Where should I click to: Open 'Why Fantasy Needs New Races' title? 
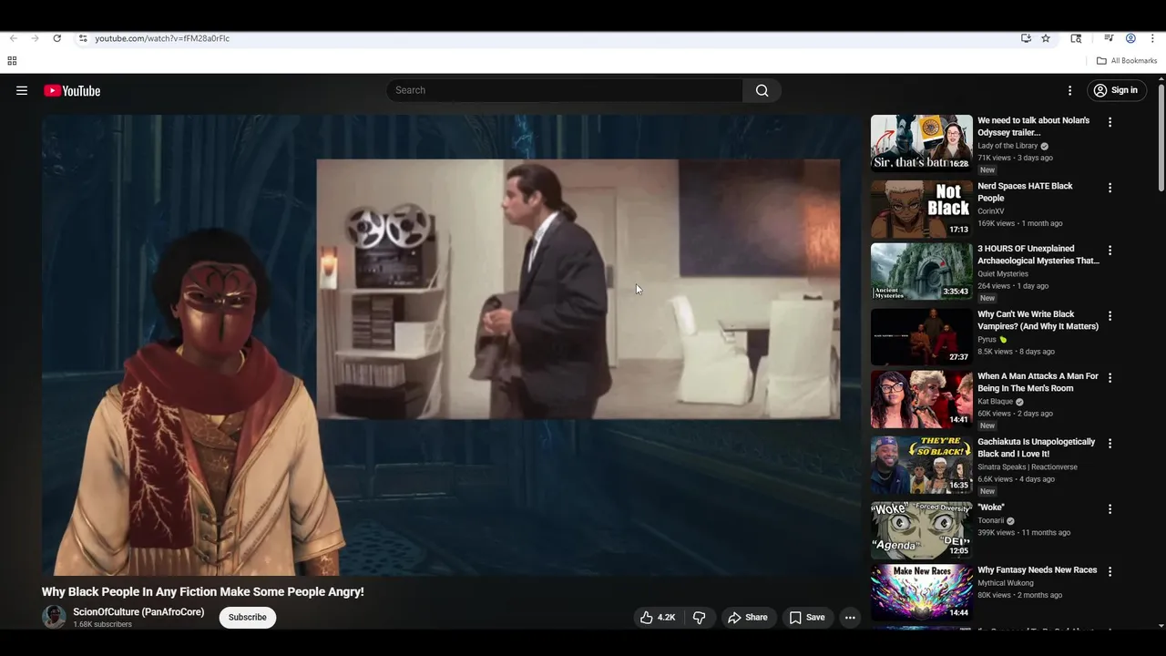pos(1038,570)
